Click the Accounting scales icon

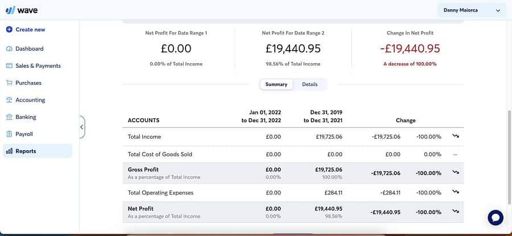coord(9,100)
